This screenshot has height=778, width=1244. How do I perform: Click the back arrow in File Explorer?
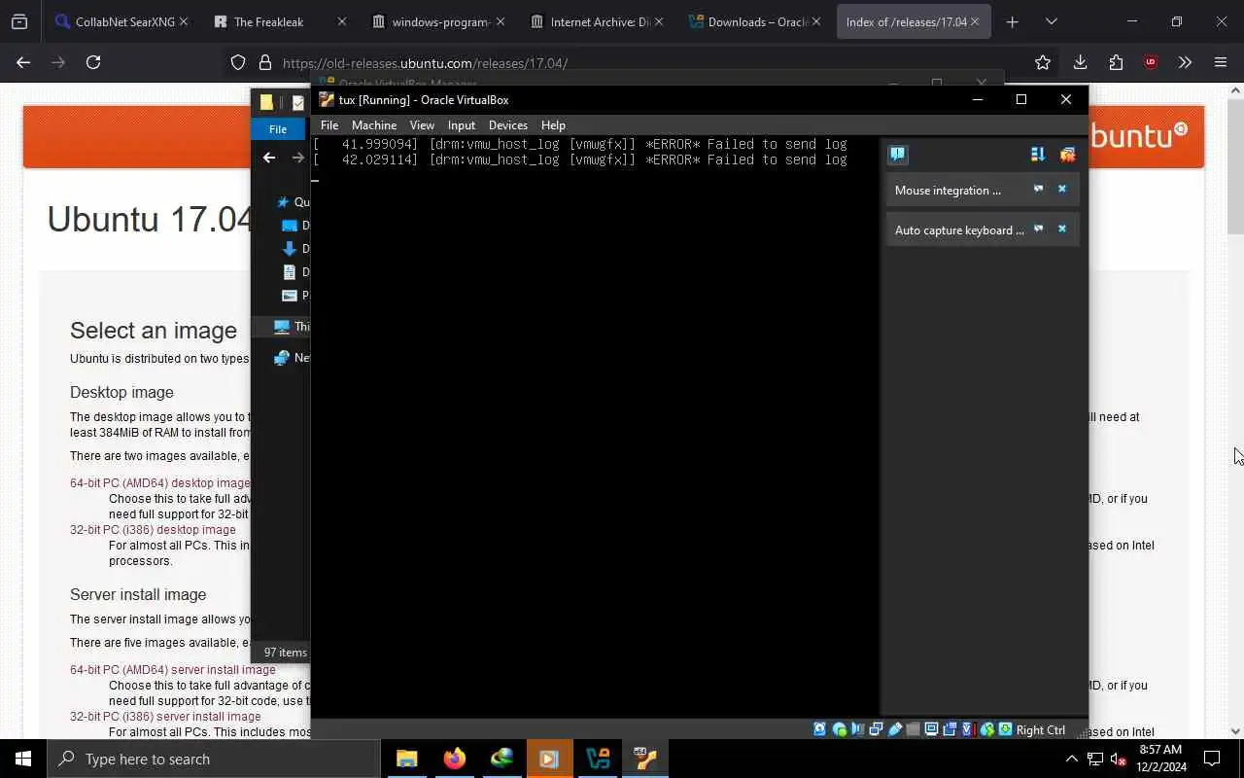coord(269,158)
